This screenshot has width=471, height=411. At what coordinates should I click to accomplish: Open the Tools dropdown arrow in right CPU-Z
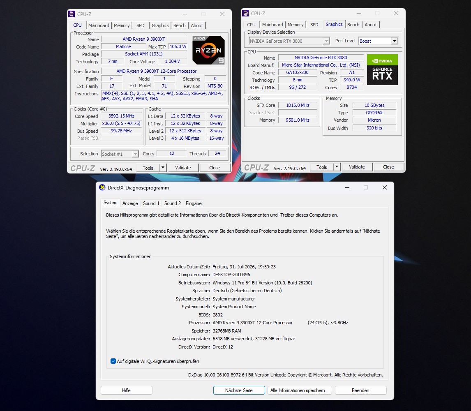pos(337,167)
